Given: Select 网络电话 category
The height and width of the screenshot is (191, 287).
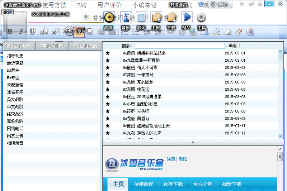Looking at the screenshot, I should [15, 129].
